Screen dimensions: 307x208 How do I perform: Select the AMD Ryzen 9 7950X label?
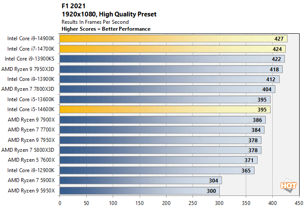point(31,140)
